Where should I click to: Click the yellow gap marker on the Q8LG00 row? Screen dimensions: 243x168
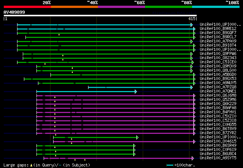72,72
